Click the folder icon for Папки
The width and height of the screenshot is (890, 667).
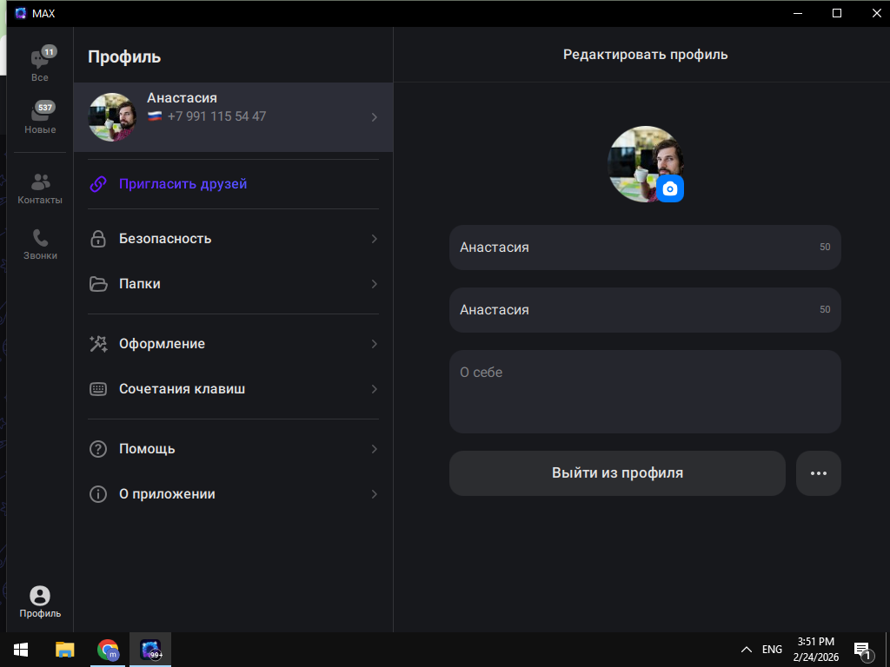pos(98,284)
